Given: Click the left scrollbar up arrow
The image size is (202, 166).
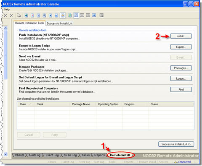Looking at the screenshot, I should 5,28.
